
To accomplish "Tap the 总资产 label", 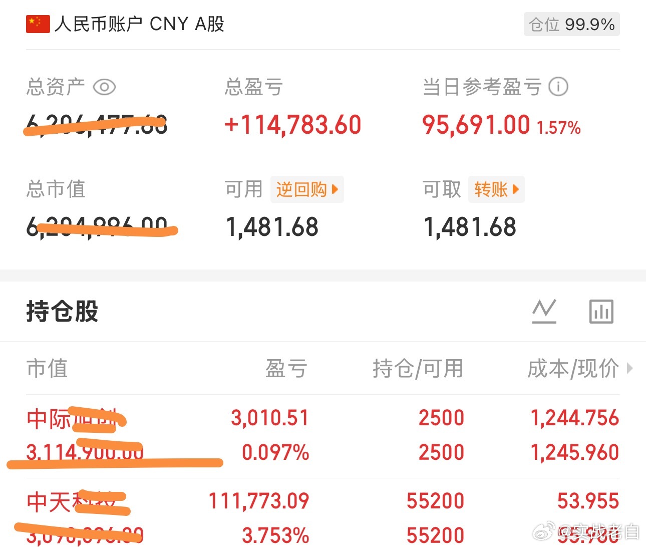I will (56, 87).
